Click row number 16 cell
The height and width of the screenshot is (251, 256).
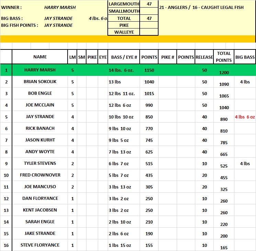pyautogui.click(x=6, y=245)
